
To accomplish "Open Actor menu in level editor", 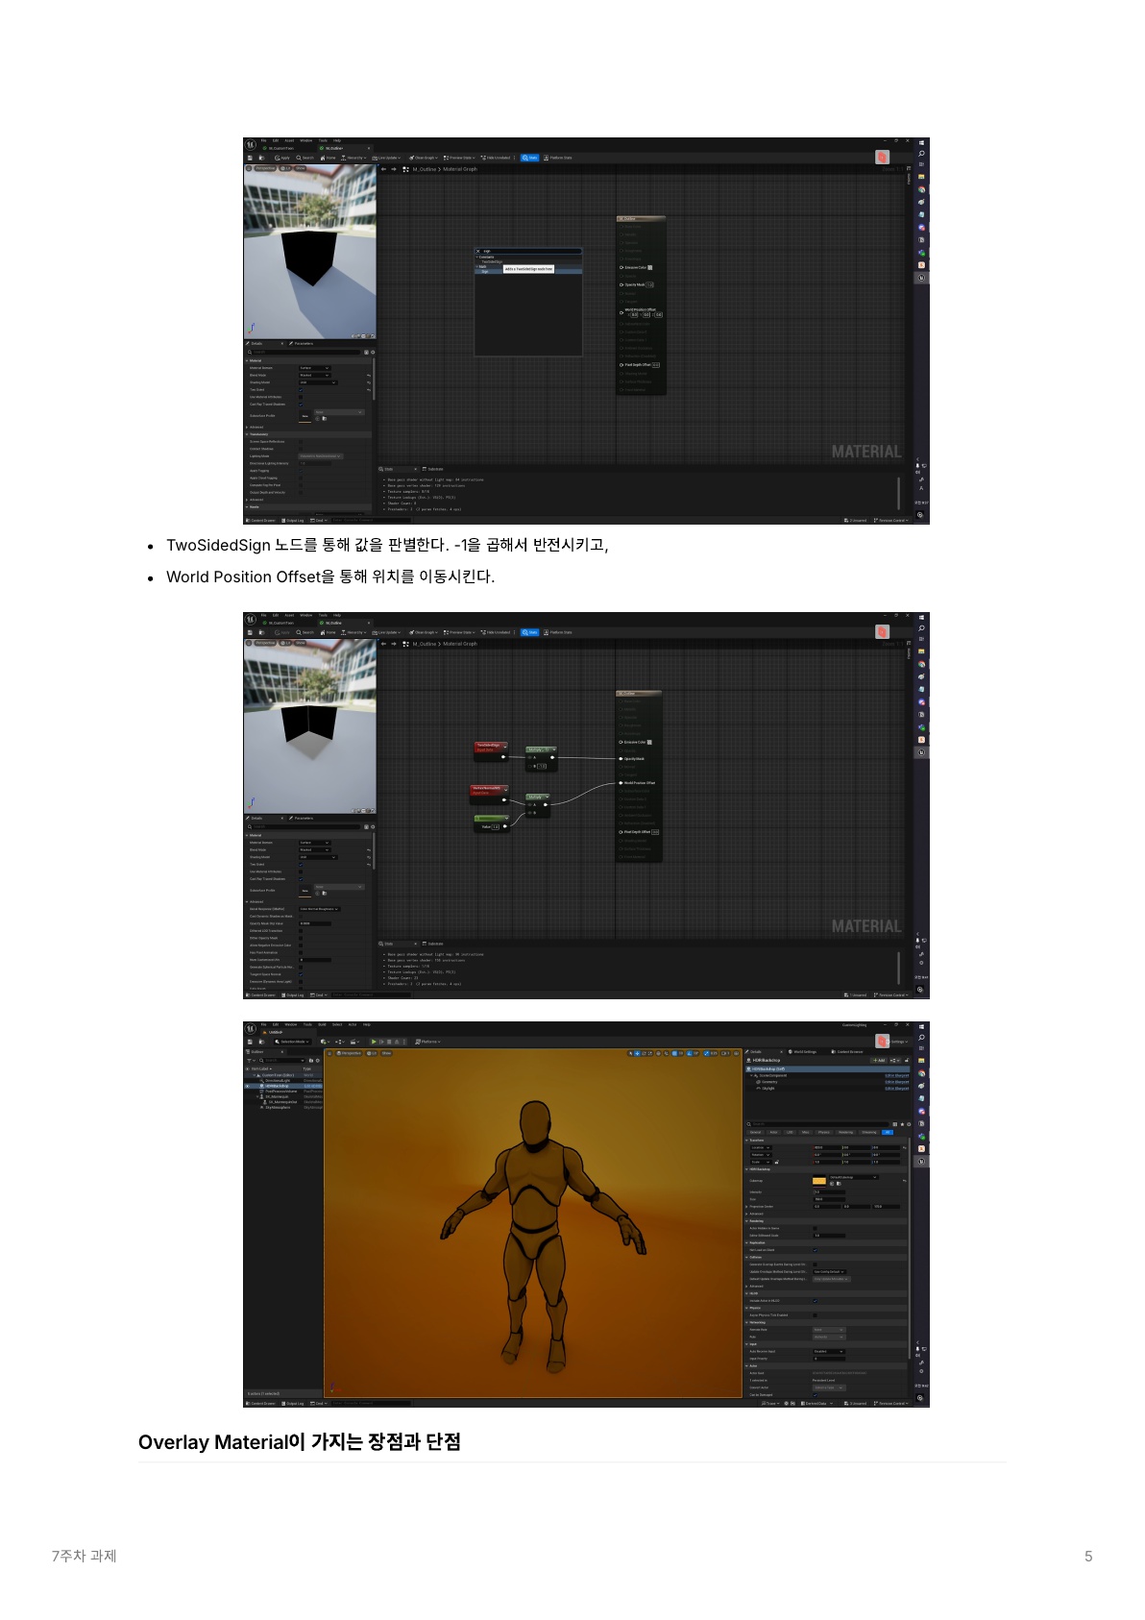I will 353,1024.
